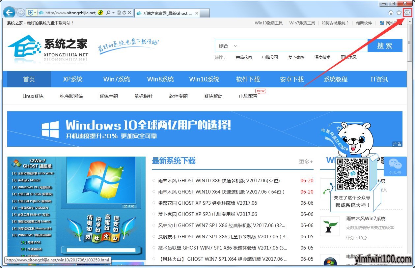Open the Win8系统 navigation item
415x268 pixels.
160,79
